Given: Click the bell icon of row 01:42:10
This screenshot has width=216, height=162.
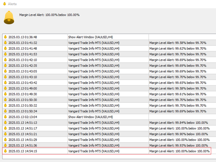Looking at the screenshot, I should 5,60.
